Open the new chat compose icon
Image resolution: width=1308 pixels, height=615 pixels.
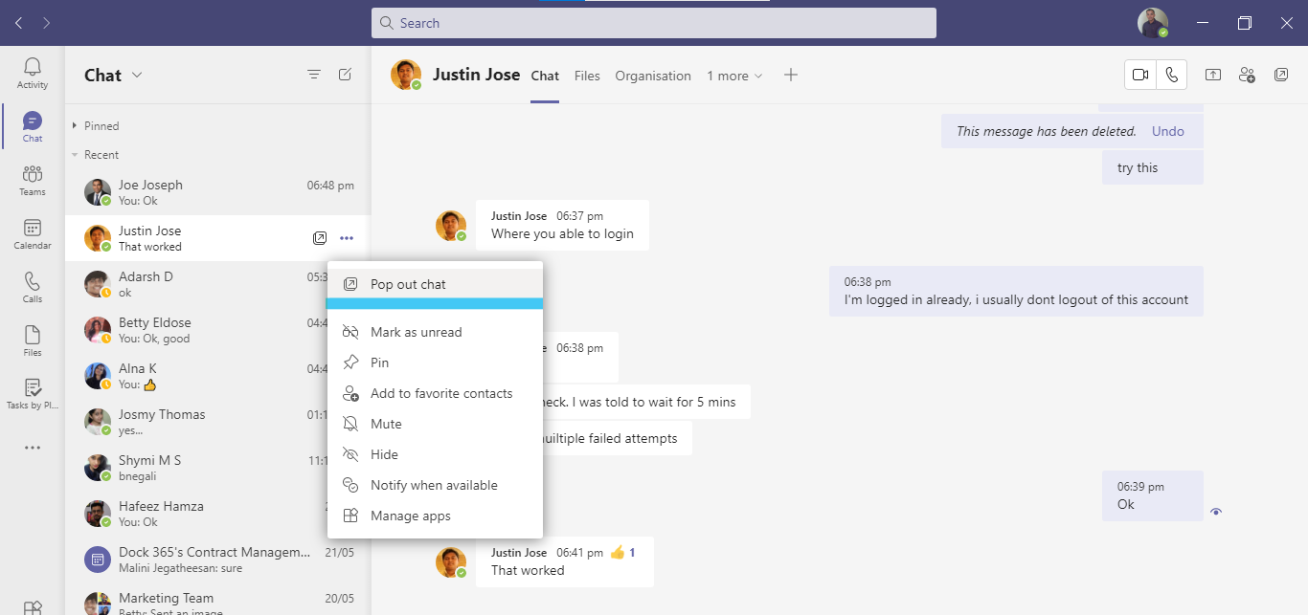click(x=345, y=74)
